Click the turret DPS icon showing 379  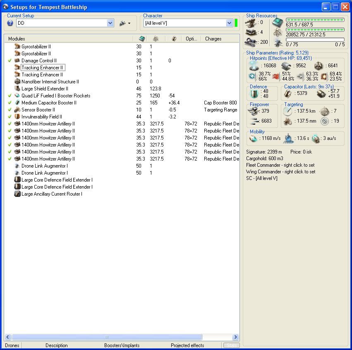pos(253,111)
